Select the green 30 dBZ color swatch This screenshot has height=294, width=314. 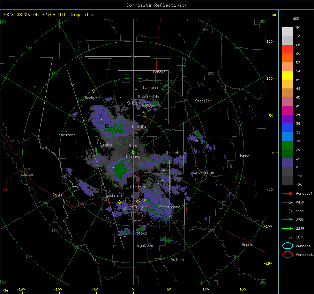287,145
